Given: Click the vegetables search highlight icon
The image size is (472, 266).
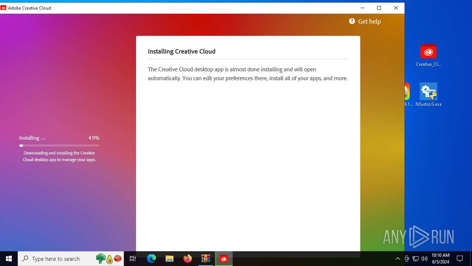Looking at the screenshot, I should tap(109, 259).
